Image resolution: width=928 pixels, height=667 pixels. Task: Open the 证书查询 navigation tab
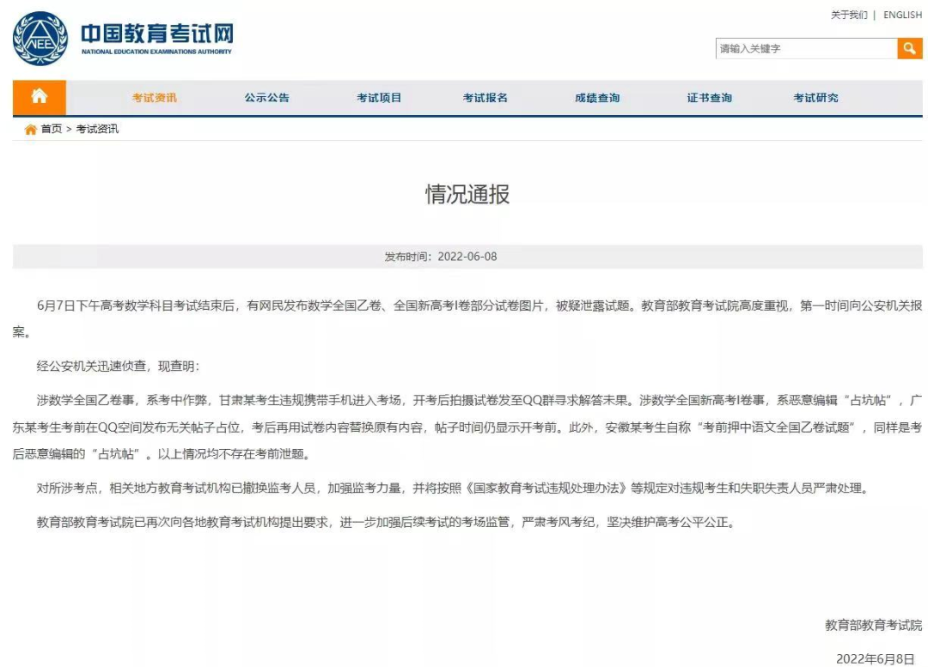pos(709,98)
